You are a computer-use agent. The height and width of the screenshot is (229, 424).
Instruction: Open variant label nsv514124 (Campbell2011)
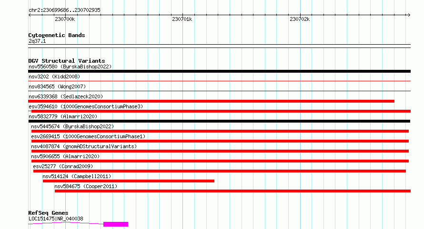pos(77,176)
